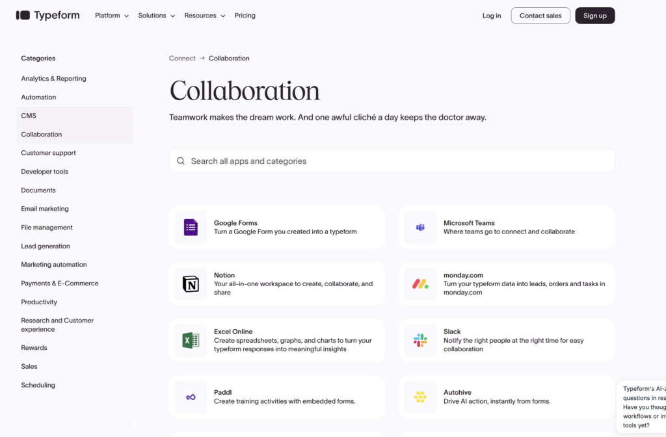
Task: Open the Slack app icon
Action: 420,340
